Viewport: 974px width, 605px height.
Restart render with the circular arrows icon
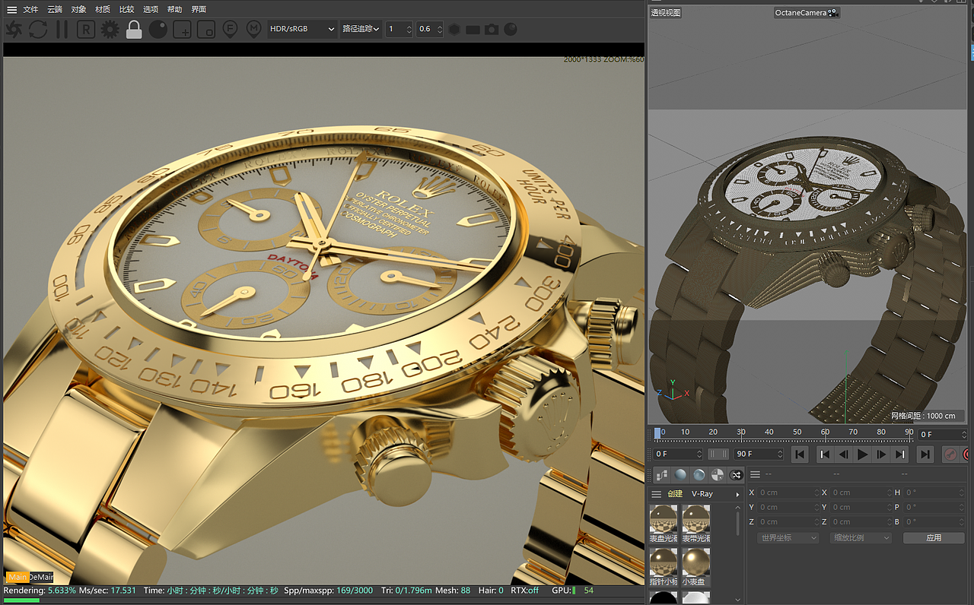click(38, 30)
